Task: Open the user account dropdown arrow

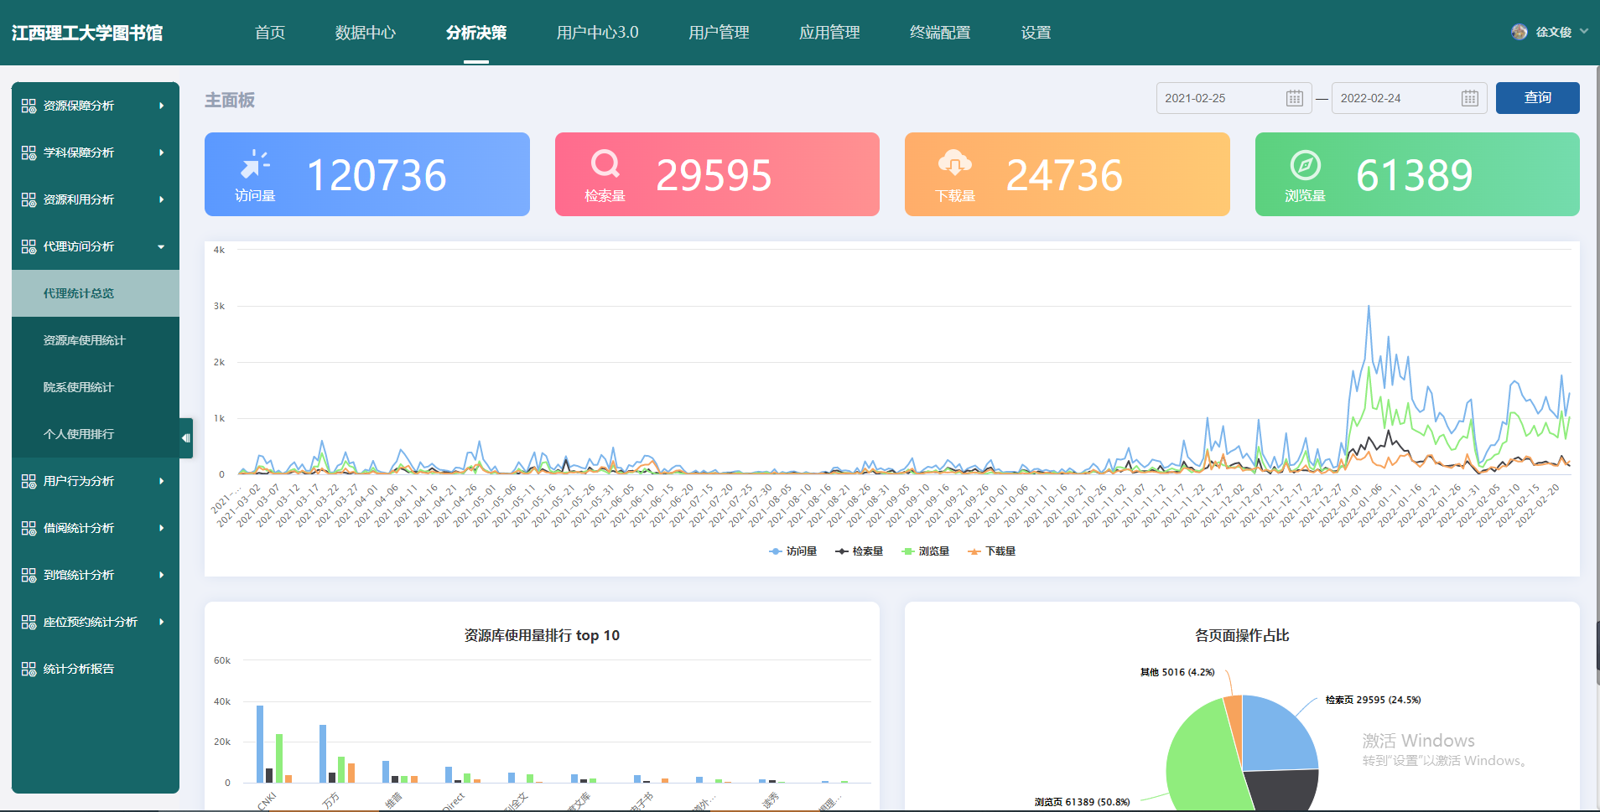Action: point(1584,32)
